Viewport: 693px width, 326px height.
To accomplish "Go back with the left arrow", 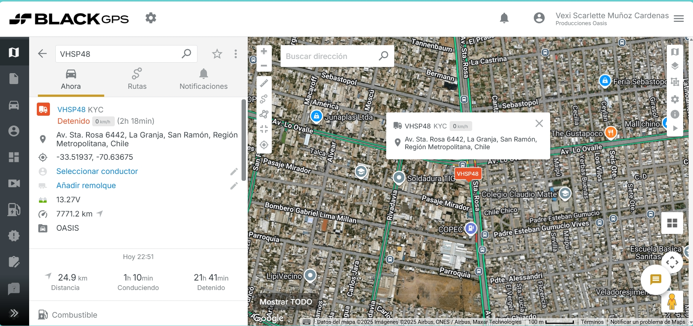I will coord(42,54).
